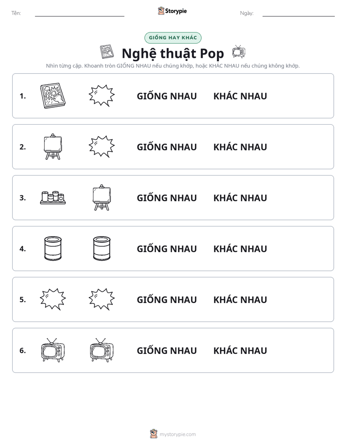Select the left retro television in row 6
346x448 pixels.
[53, 350]
